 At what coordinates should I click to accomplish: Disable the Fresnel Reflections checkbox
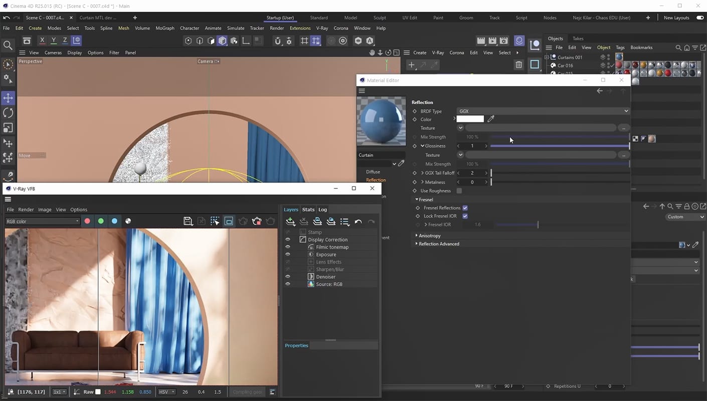(x=465, y=208)
